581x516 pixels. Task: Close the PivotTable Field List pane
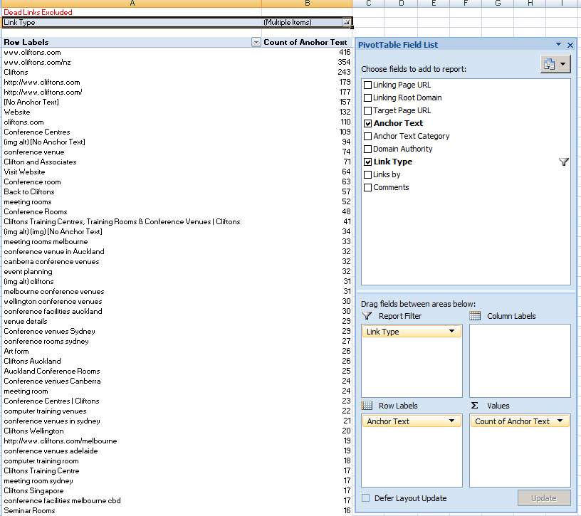tap(570, 45)
